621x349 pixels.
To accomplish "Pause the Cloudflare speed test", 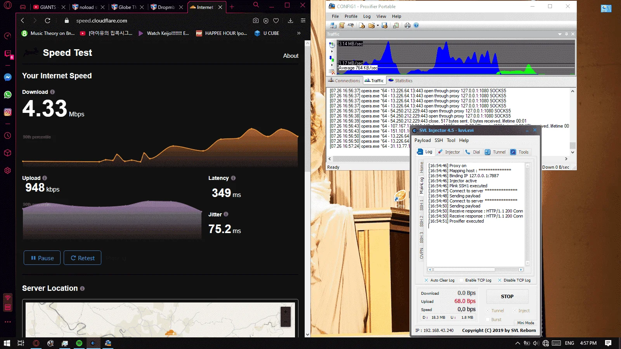I will tap(42, 258).
